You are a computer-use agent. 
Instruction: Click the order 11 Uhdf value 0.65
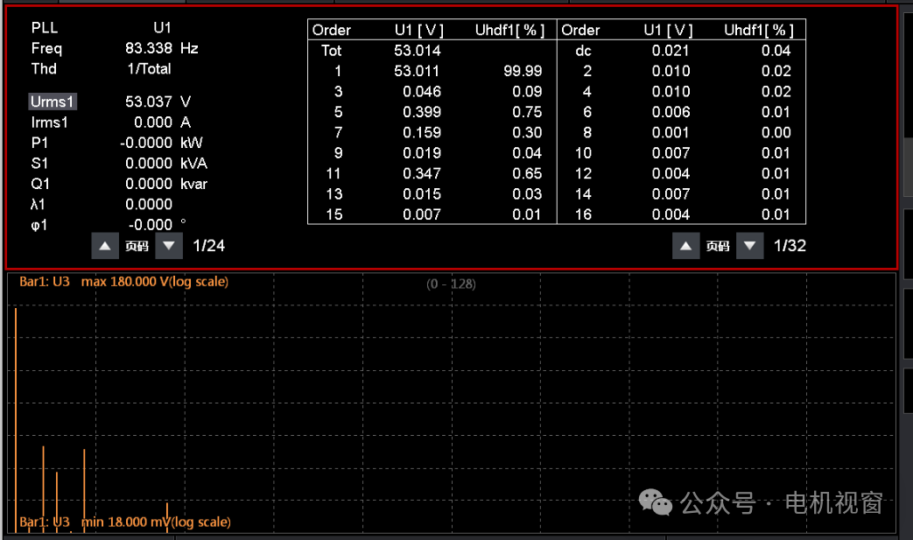(x=527, y=173)
